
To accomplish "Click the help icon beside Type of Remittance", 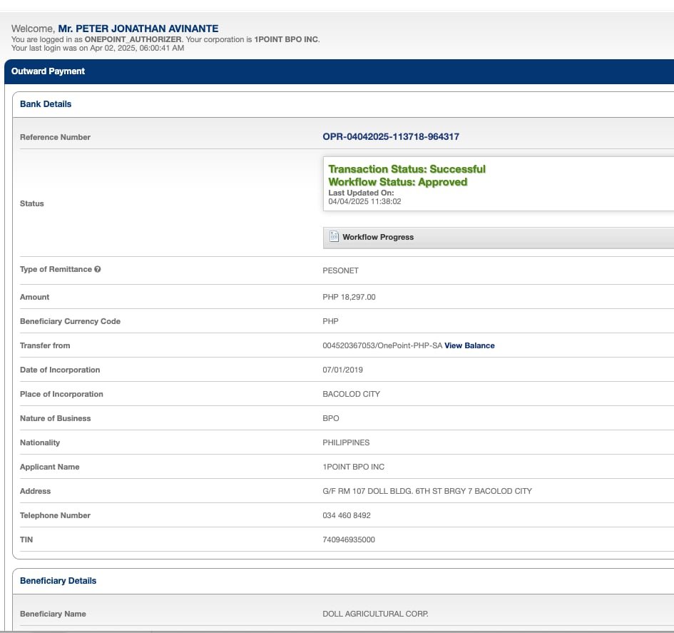I will [x=98, y=270].
